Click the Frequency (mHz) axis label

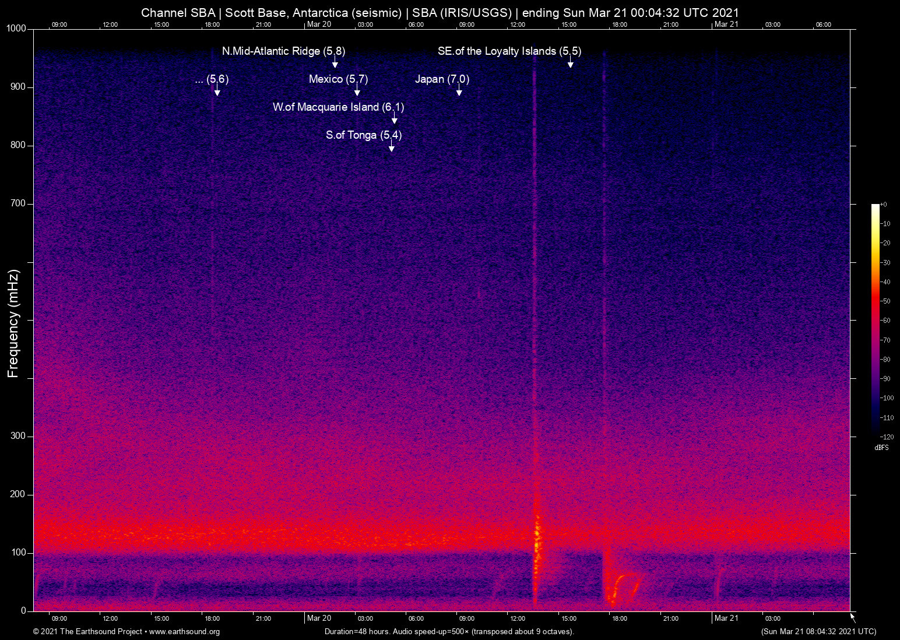click(x=13, y=323)
